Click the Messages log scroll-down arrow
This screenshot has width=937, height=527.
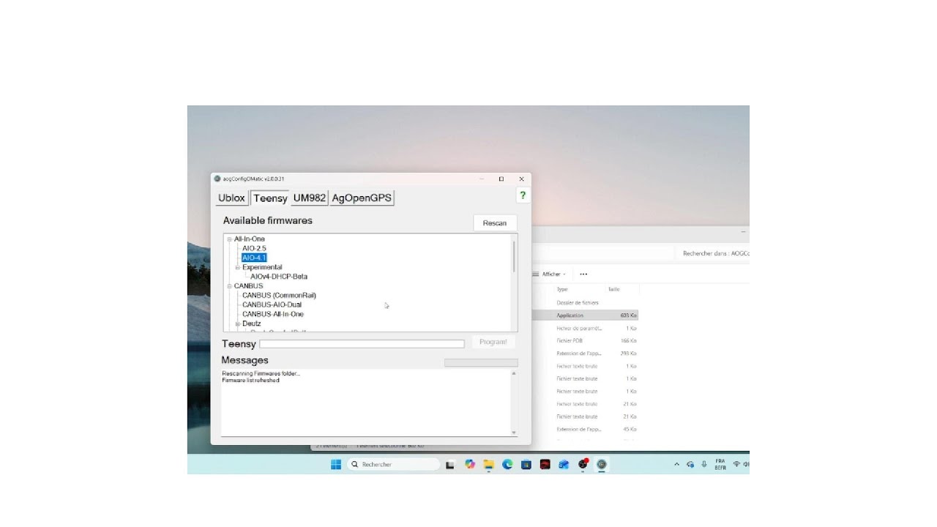[x=513, y=433]
